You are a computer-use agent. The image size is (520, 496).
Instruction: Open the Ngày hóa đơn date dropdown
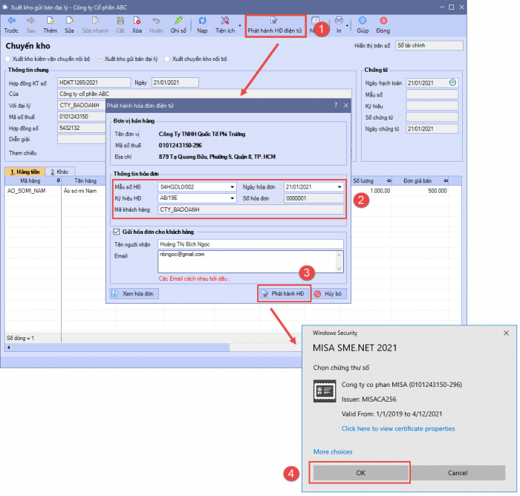[340, 187]
